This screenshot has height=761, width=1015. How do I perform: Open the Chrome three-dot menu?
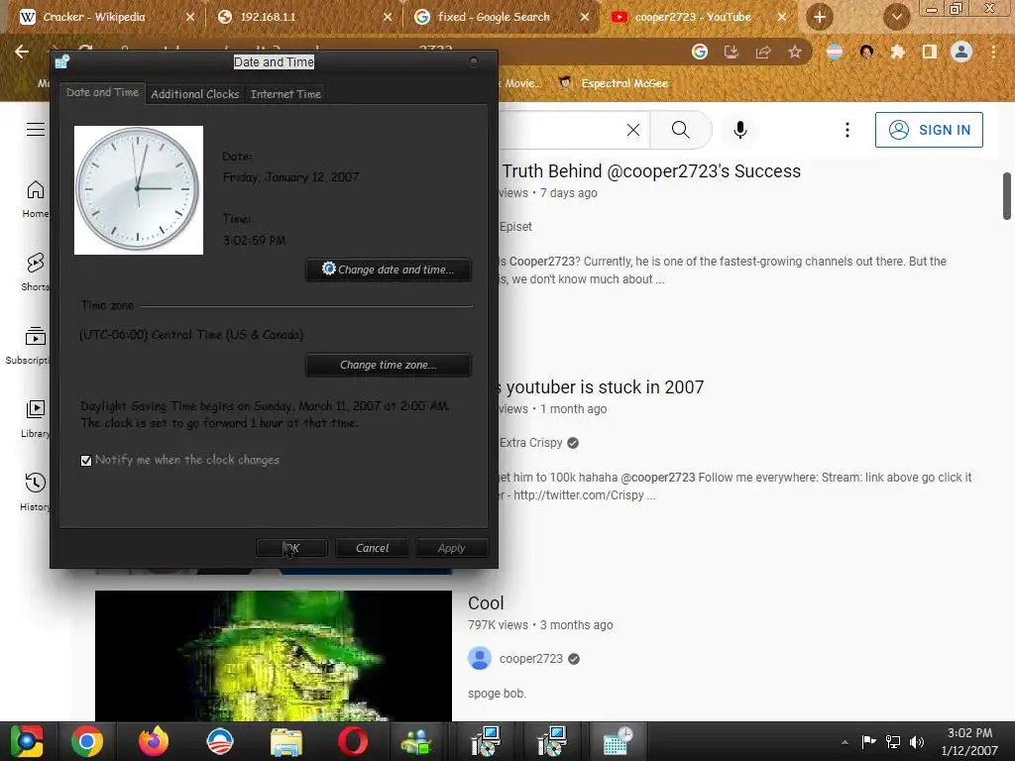pos(993,52)
